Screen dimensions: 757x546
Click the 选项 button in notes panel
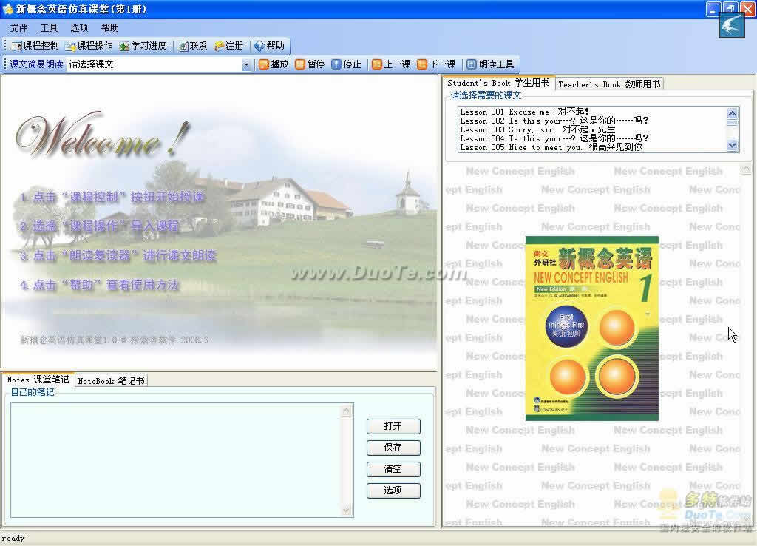(x=393, y=490)
